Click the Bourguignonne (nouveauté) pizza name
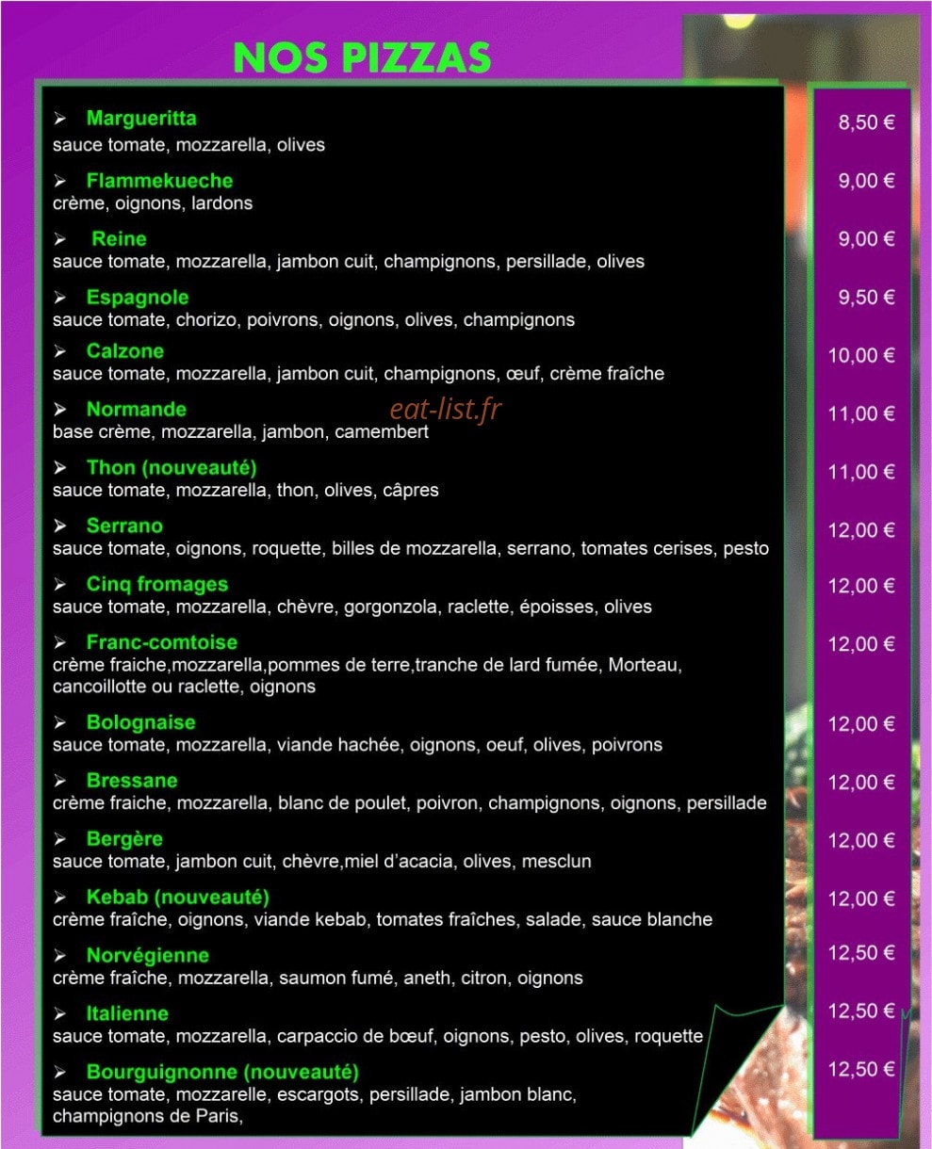932x1149 pixels. [222, 1072]
